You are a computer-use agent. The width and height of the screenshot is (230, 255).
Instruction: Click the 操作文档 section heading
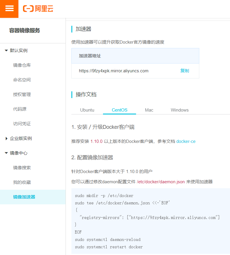click(86, 95)
